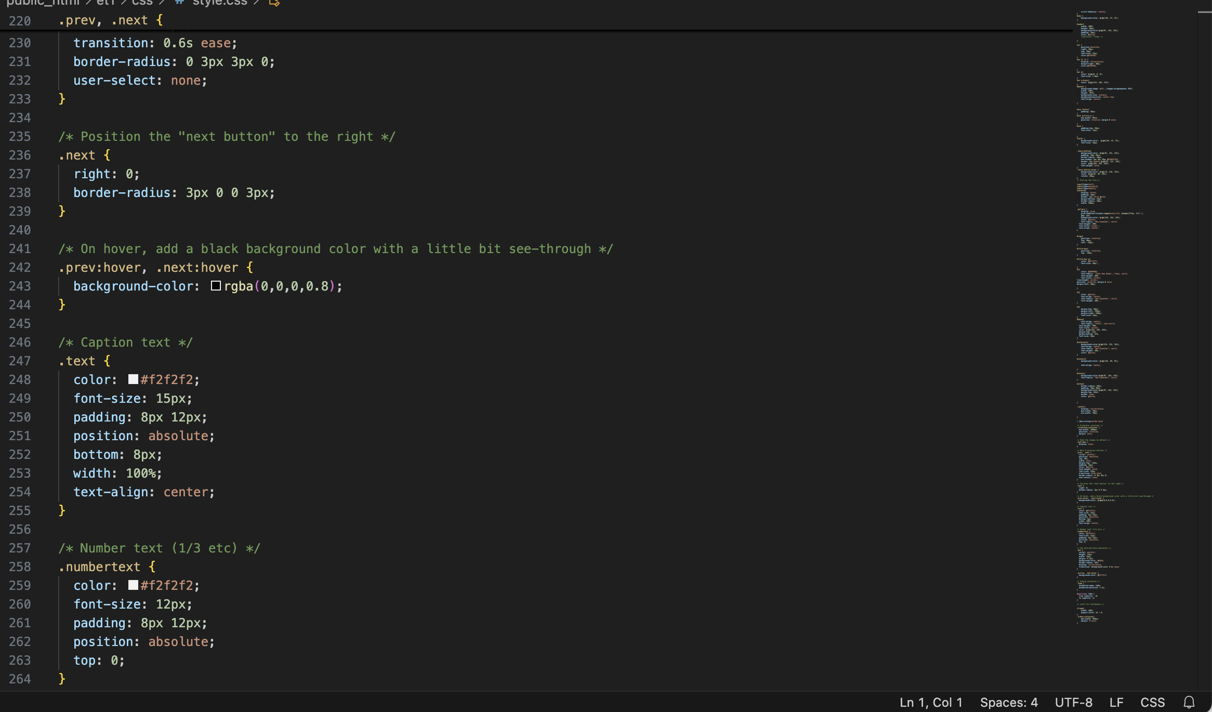Open the css folder breadcrumb
1212x712 pixels.
[x=142, y=3]
